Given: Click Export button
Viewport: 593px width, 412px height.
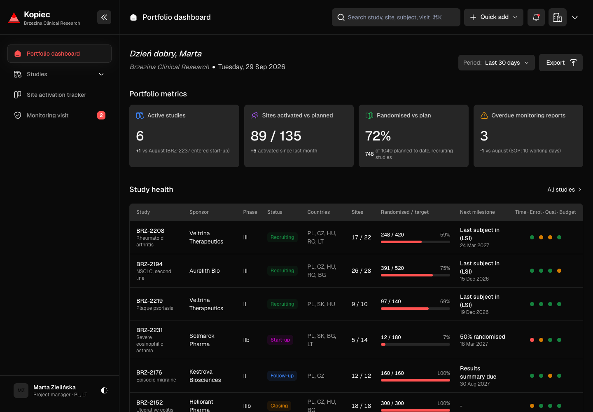Looking at the screenshot, I should [561, 63].
